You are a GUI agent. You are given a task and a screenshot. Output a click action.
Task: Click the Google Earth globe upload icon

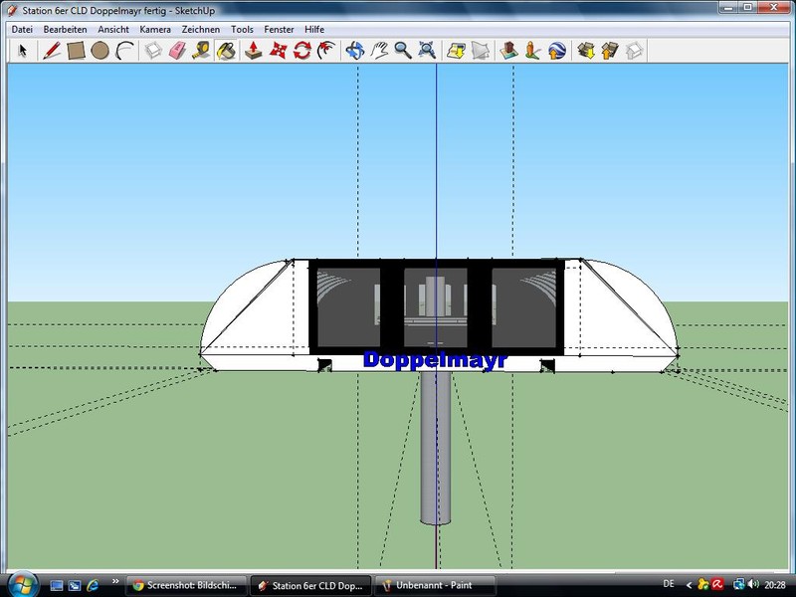557,51
